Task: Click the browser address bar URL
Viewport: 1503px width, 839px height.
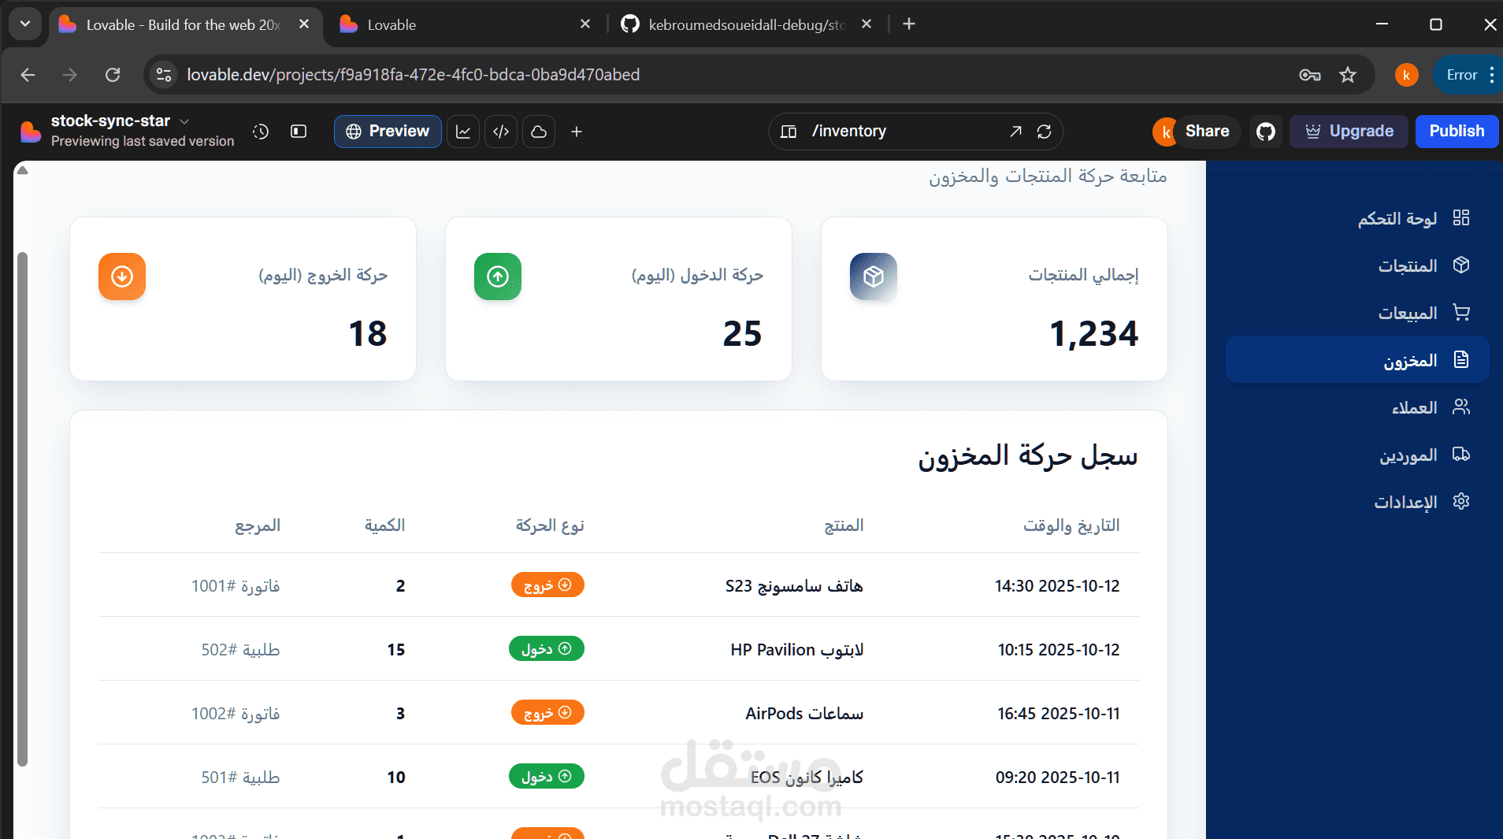Action: click(x=413, y=75)
